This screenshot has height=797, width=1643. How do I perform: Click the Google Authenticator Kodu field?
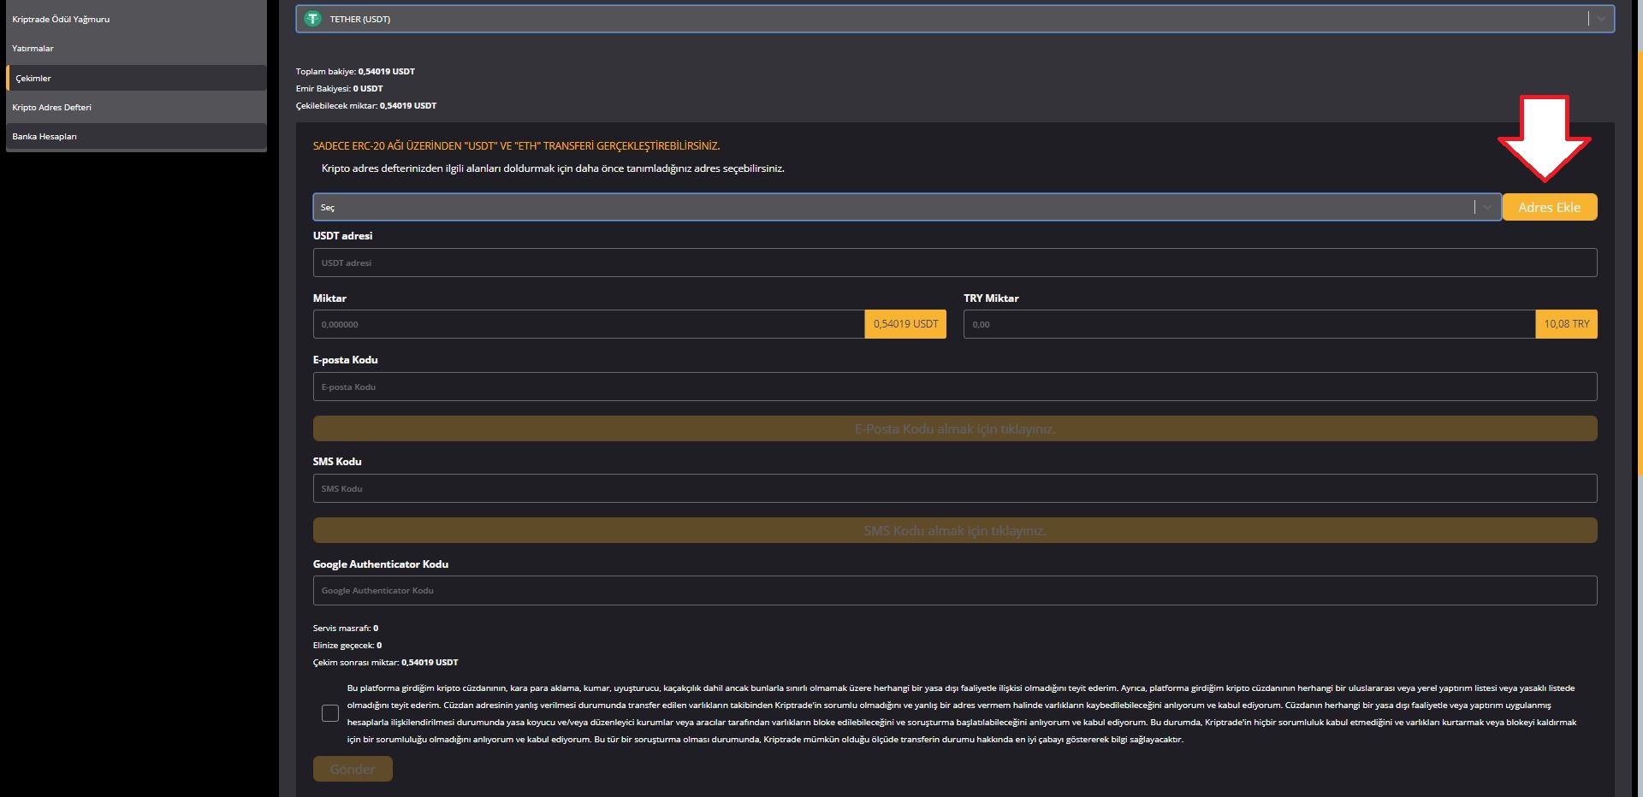(954, 590)
